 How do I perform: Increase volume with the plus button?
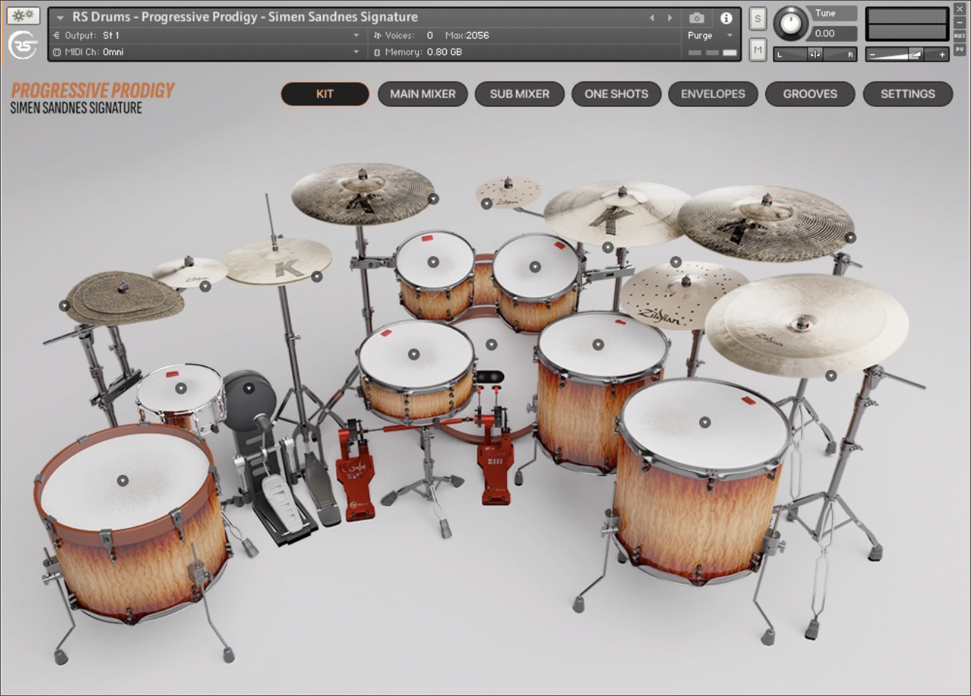[x=942, y=54]
